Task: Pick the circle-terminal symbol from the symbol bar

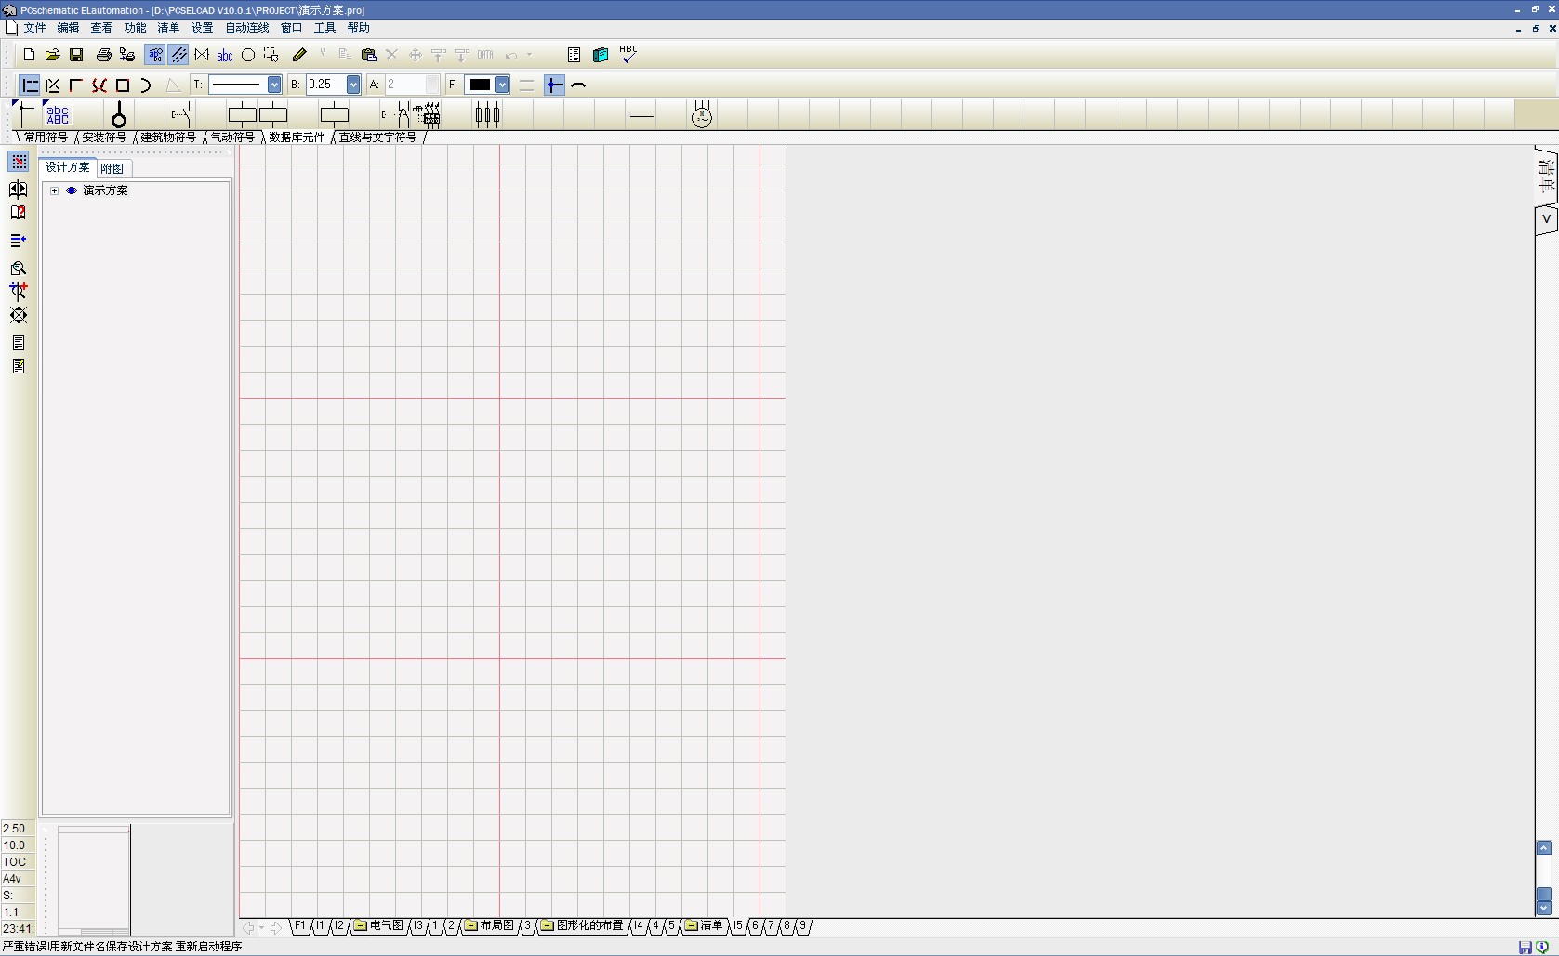Action: 119,115
